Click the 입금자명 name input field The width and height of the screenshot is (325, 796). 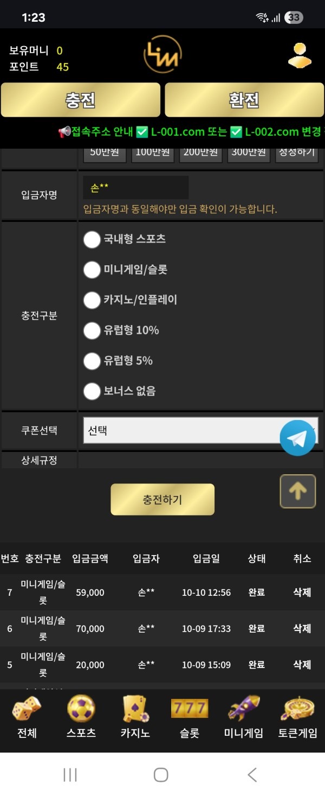[134, 187]
